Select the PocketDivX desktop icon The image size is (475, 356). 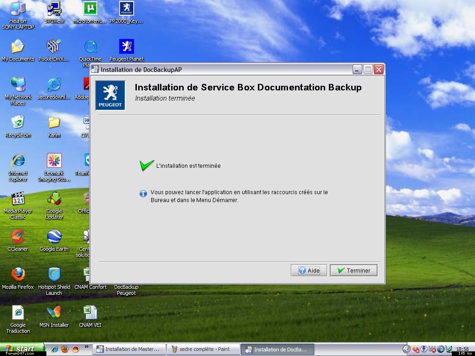[x=54, y=51]
